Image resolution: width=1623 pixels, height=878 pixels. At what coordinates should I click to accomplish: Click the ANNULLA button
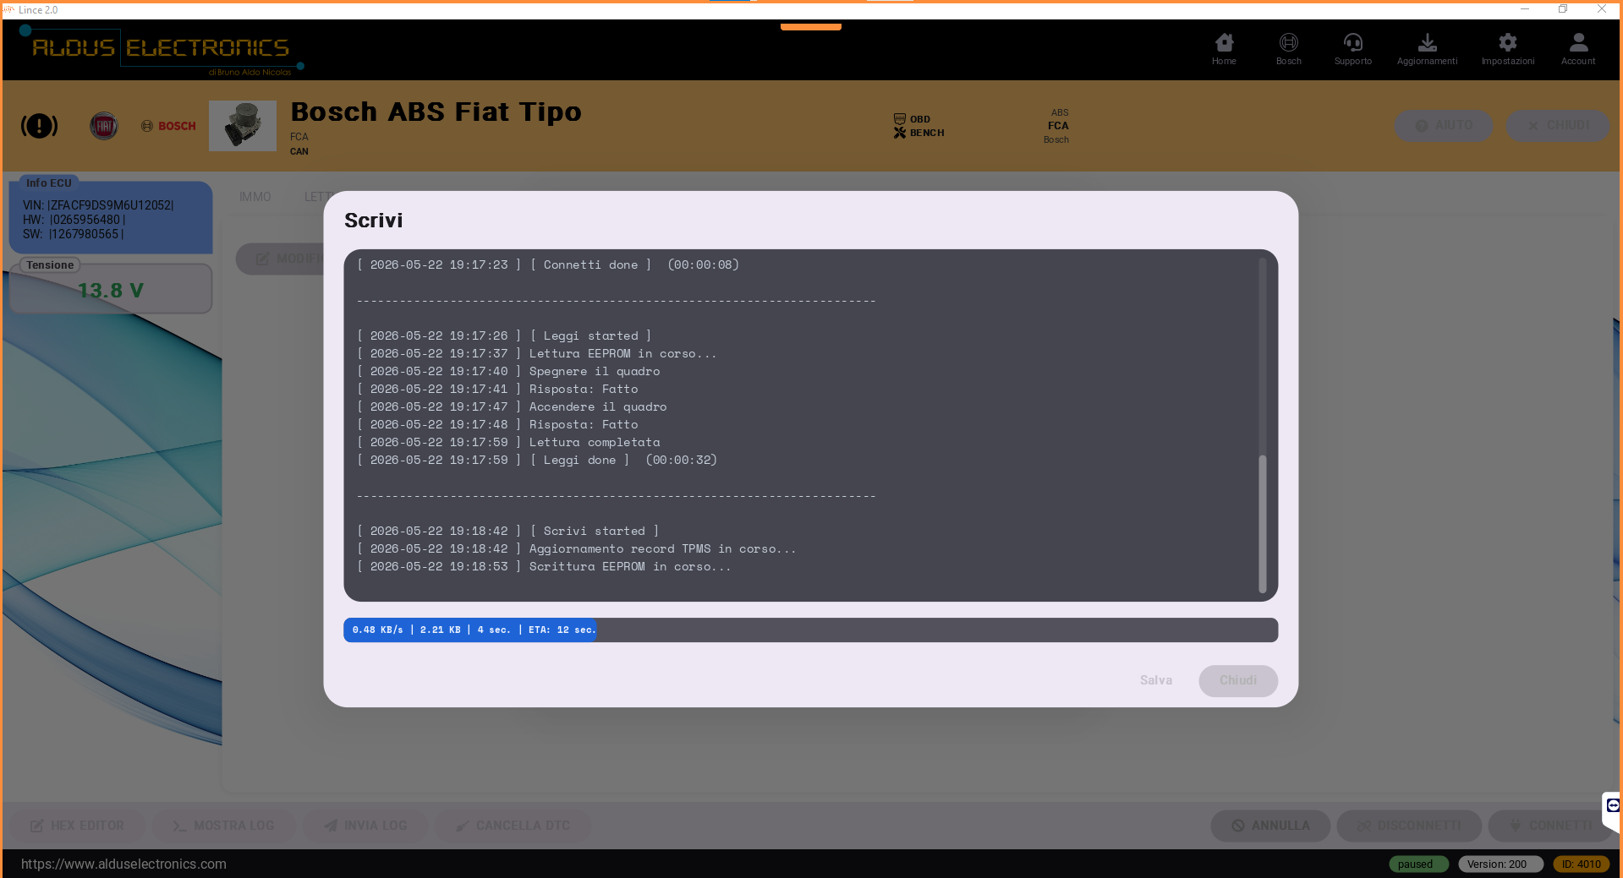pyautogui.click(x=1270, y=826)
